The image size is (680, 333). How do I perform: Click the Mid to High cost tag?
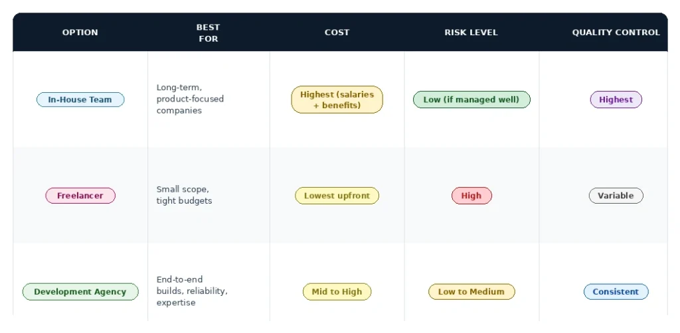337,292
